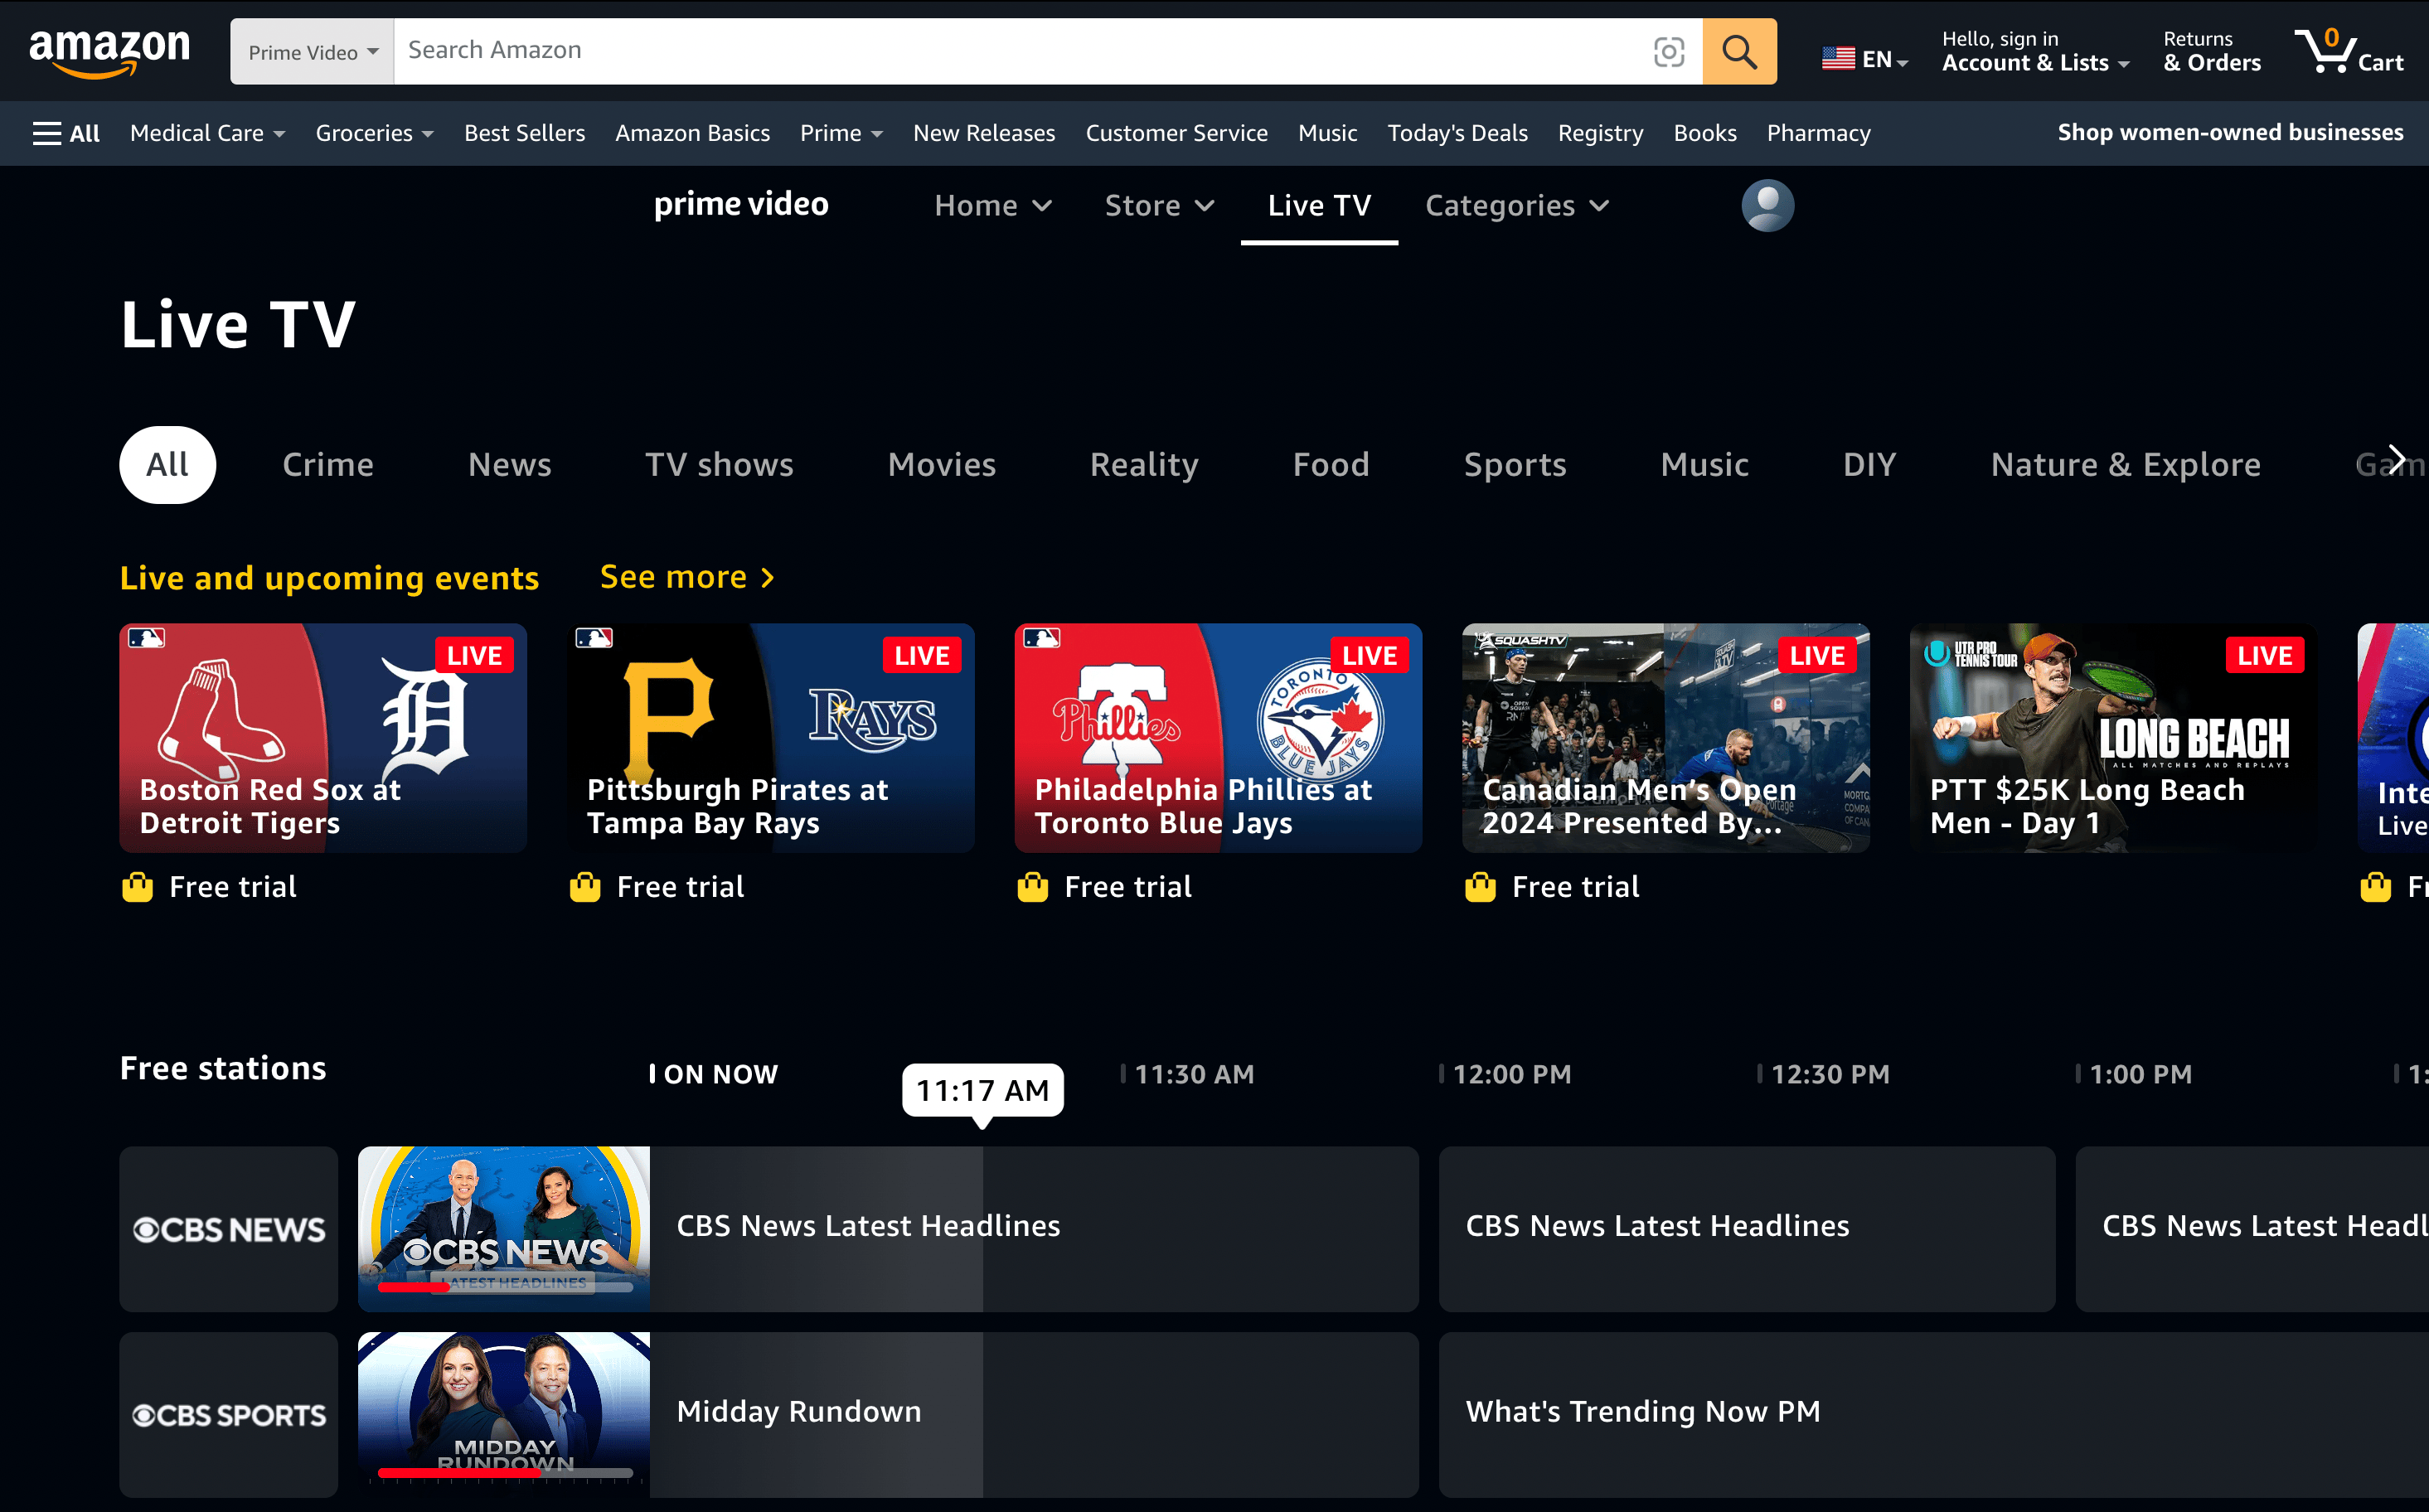Filter live TV by Music genre
Viewport: 2429px width, 1512px height.
tap(1704, 465)
